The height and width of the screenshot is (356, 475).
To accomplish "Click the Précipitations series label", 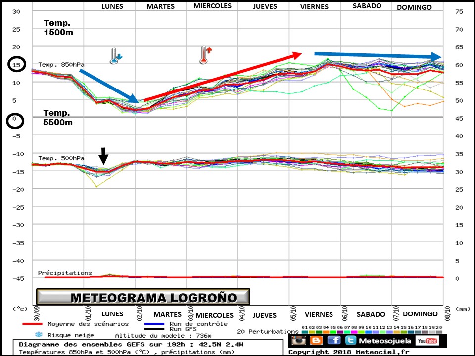I will 65,273.
